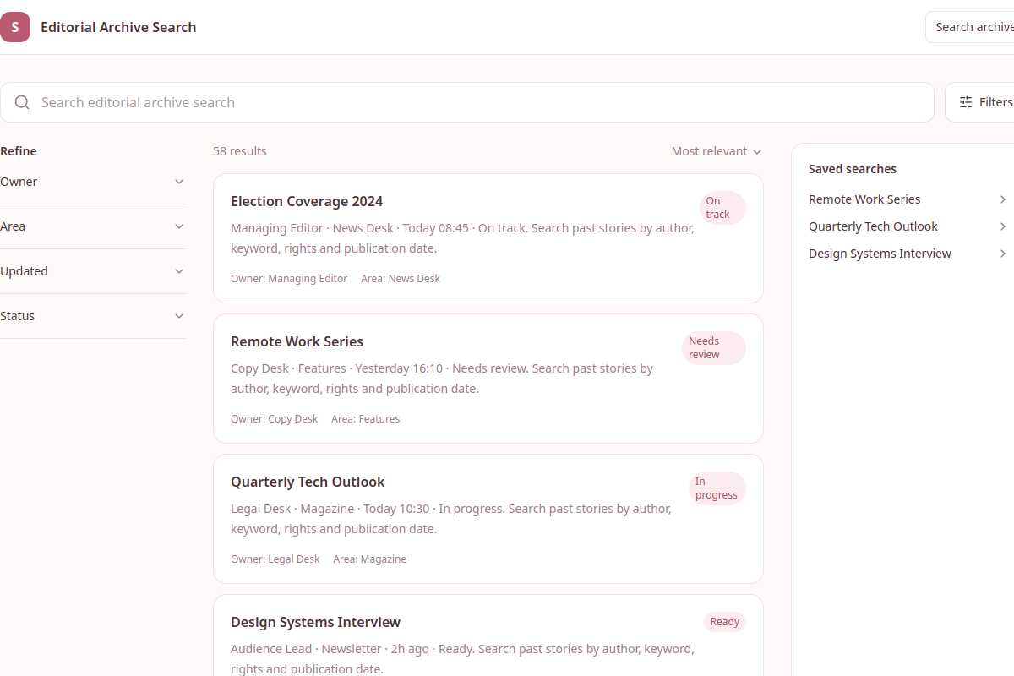This screenshot has width=1014, height=676.
Task: Open Remote Work Series saved search chevron
Action: point(1003,199)
